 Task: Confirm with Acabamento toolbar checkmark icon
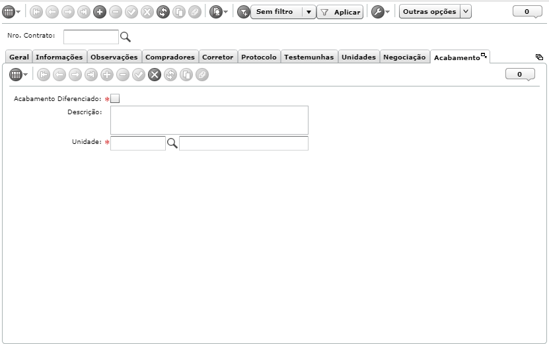coord(139,75)
